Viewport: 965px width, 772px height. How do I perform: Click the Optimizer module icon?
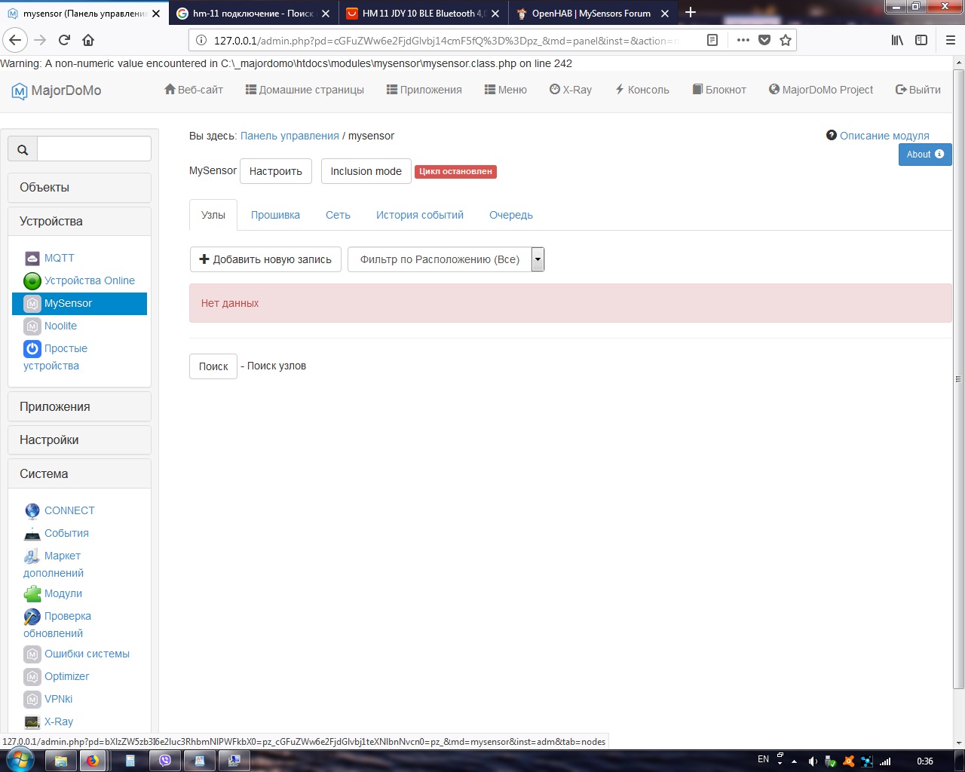pyautogui.click(x=32, y=676)
